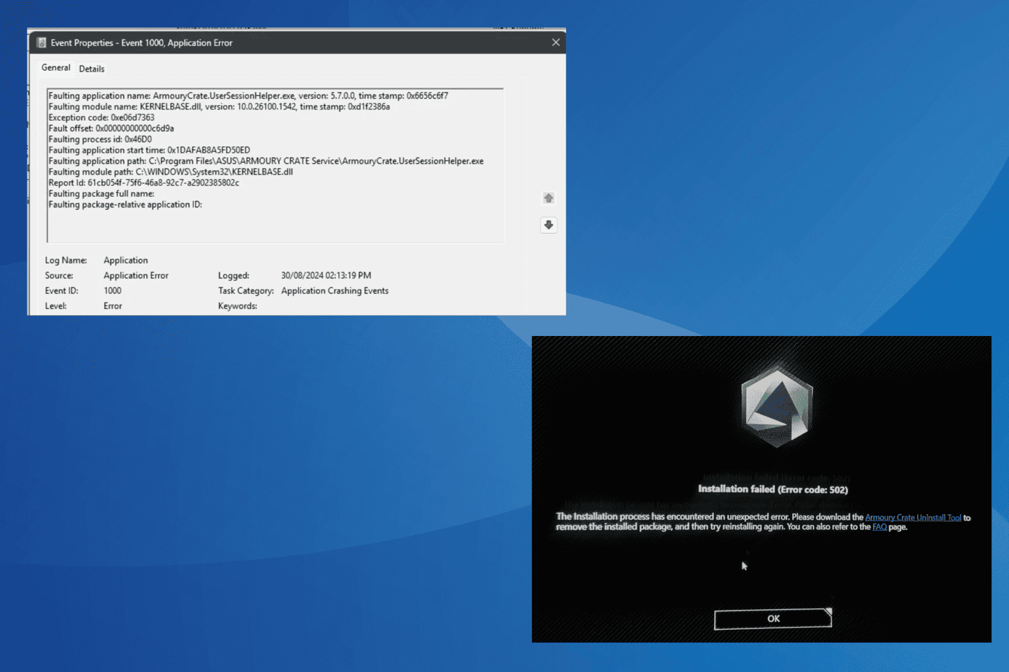This screenshot has width=1009, height=672.
Task: Show next event with down arrow
Action: pyautogui.click(x=549, y=225)
